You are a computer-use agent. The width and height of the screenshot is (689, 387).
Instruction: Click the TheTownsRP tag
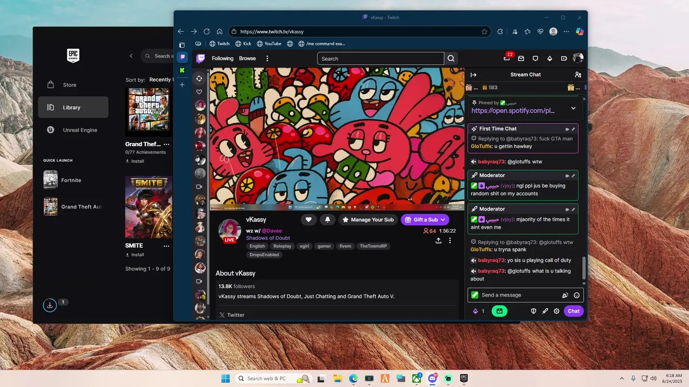click(x=374, y=246)
